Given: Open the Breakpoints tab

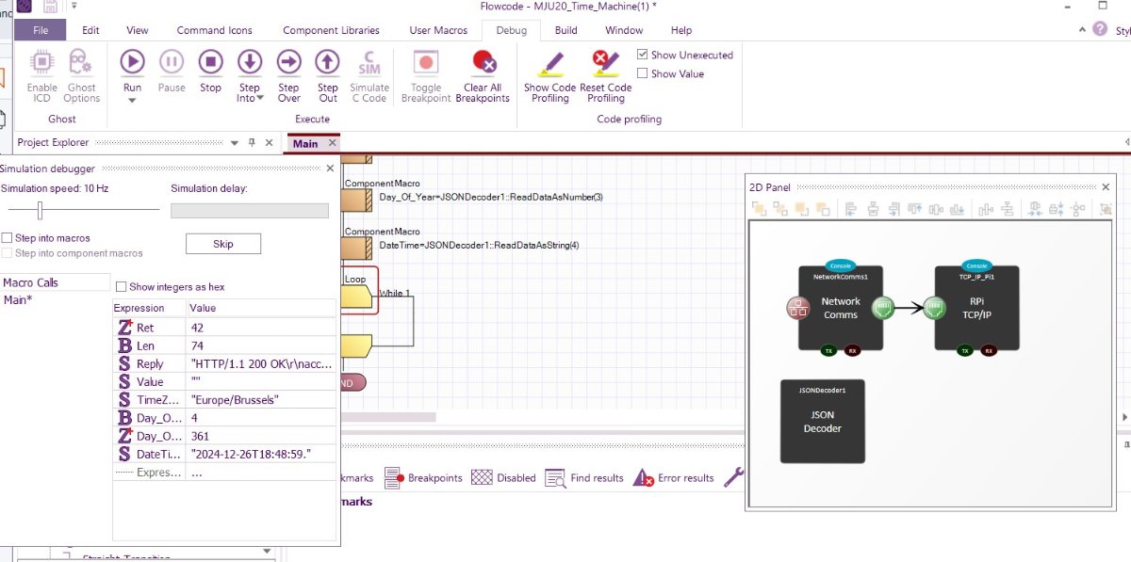Looking at the screenshot, I should pos(423,477).
